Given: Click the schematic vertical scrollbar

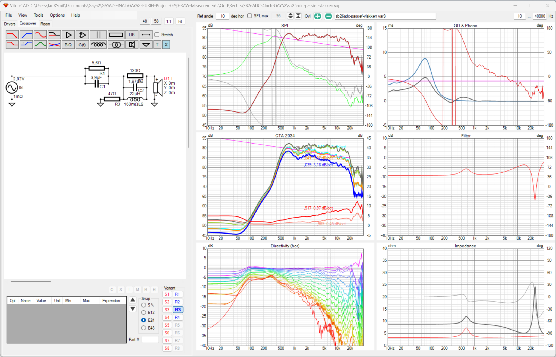Looking at the screenshot, I should [189, 103].
